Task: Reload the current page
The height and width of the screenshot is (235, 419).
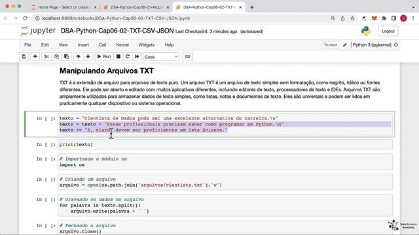Action: 26,18
